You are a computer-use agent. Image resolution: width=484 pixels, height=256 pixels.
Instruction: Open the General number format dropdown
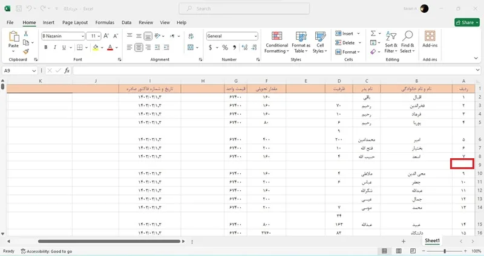click(255, 36)
